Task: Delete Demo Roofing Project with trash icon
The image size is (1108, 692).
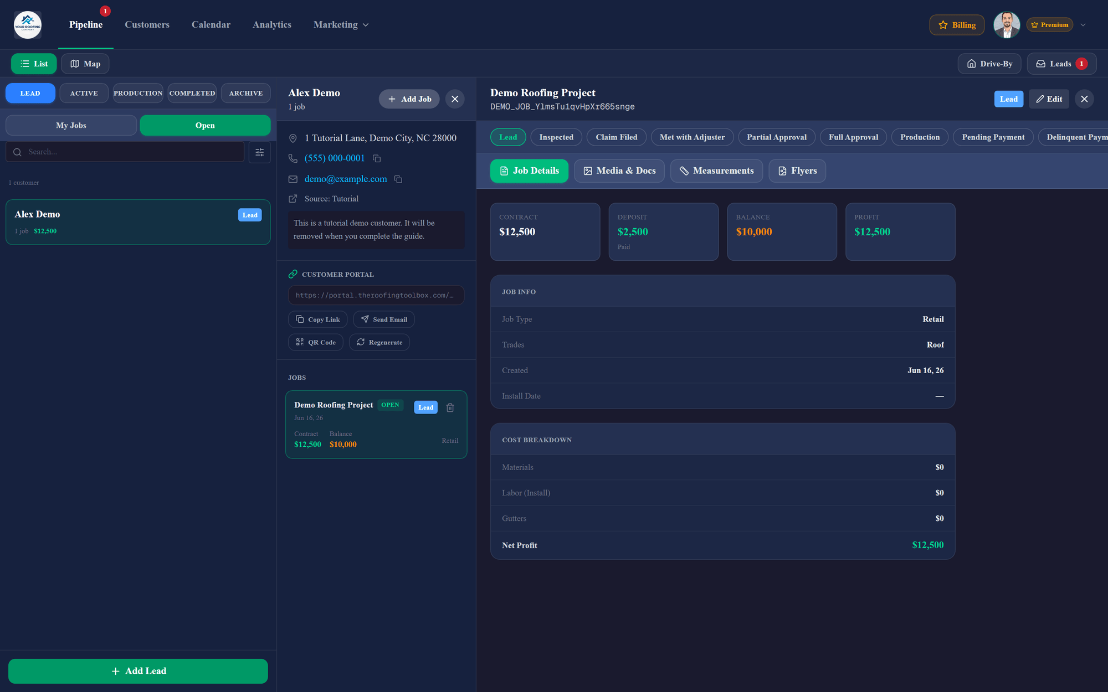Action: (x=450, y=407)
